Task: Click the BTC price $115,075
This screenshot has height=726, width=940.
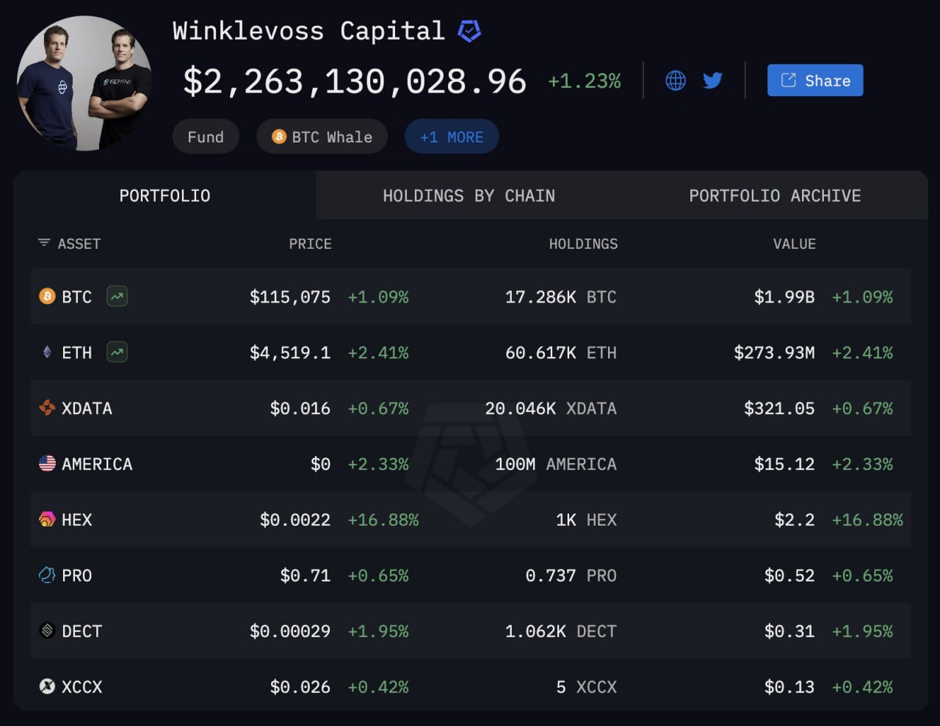Action: (x=290, y=297)
